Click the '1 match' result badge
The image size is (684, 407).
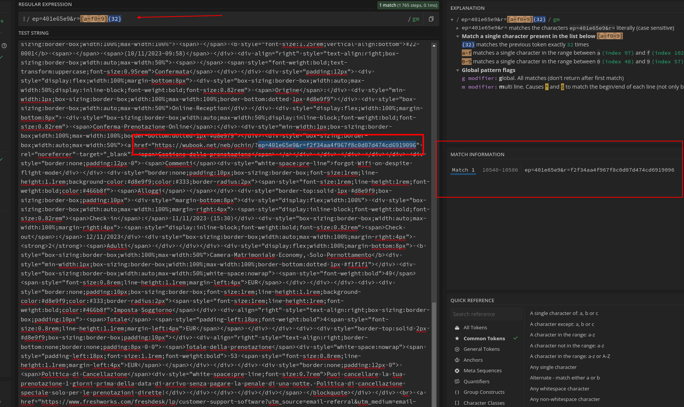(408, 5)
